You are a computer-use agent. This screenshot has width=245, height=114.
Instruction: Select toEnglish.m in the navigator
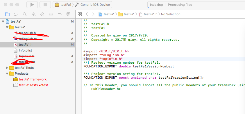tap(37, 39)
